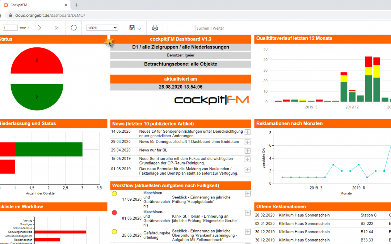The width and height of the screenshot is (391, 244).
Task: Click the next page arrow icon
Action: [39, 28]
